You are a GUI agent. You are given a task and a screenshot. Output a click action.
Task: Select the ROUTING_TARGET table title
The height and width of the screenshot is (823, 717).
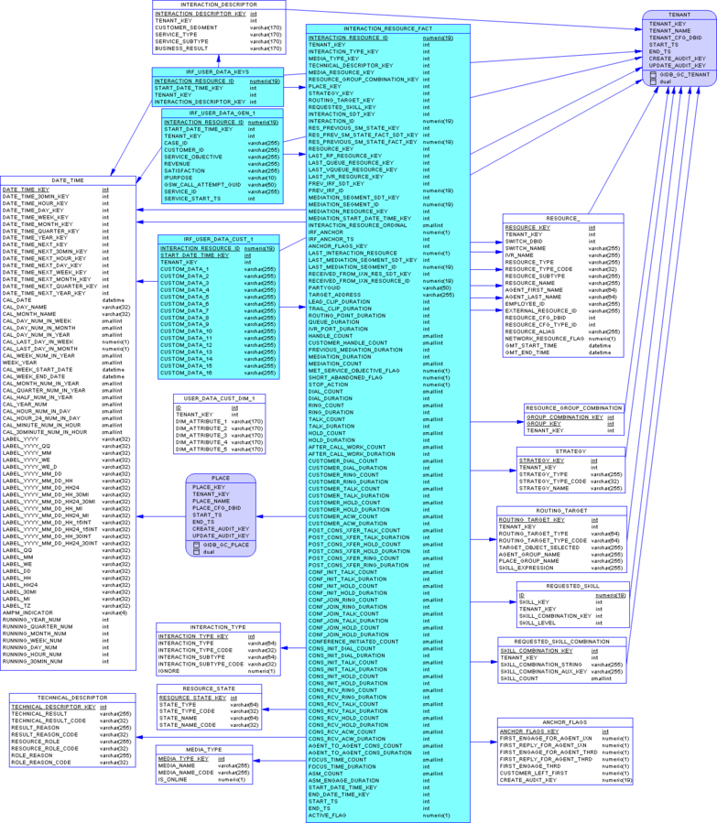pyautogui.click(x=561, y=510)
